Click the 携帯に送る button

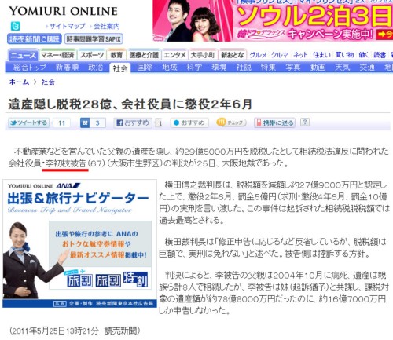274,122
